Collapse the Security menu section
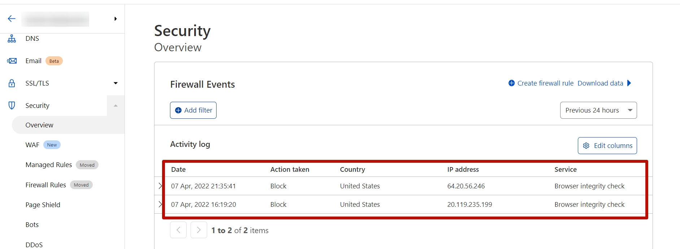The image size is (680, 249). pos(115,106)
